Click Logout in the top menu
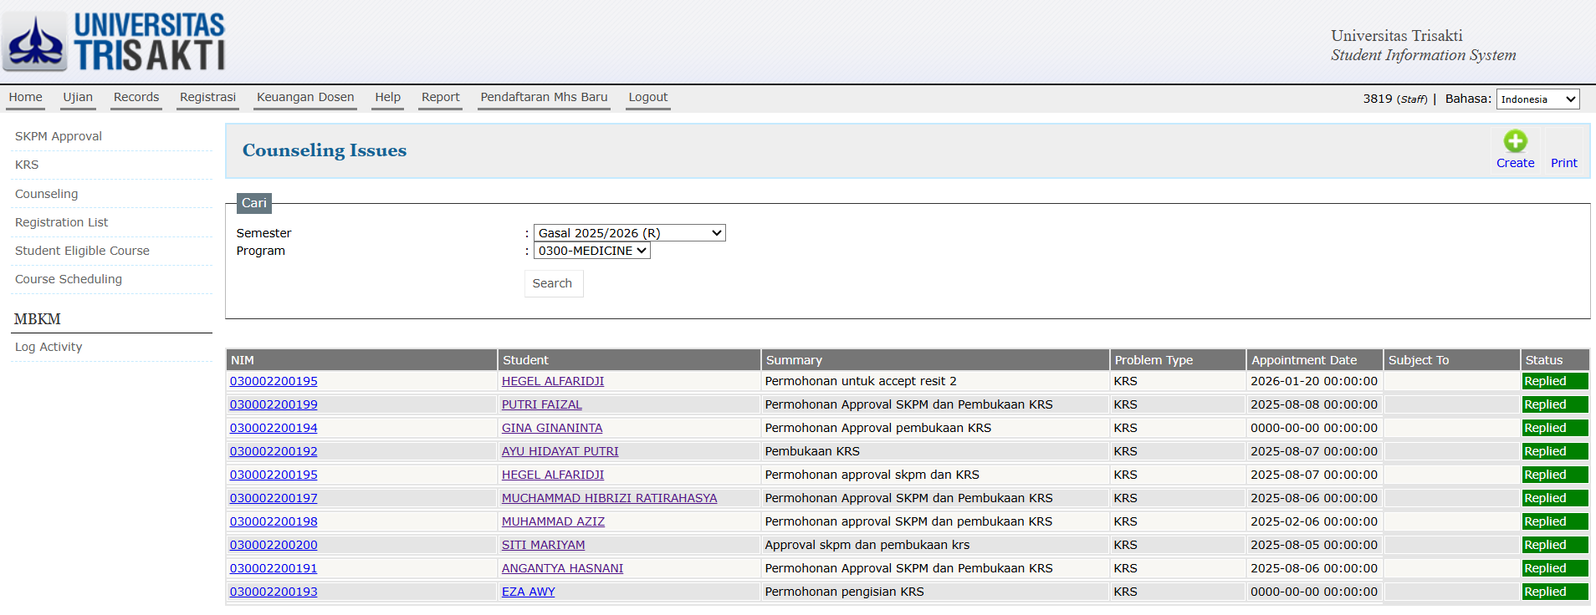The height and width of the screenshot is (615, 1596). pos(647,97)
